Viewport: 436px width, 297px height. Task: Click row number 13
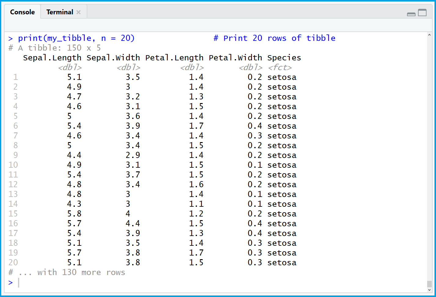click(13, 194)
